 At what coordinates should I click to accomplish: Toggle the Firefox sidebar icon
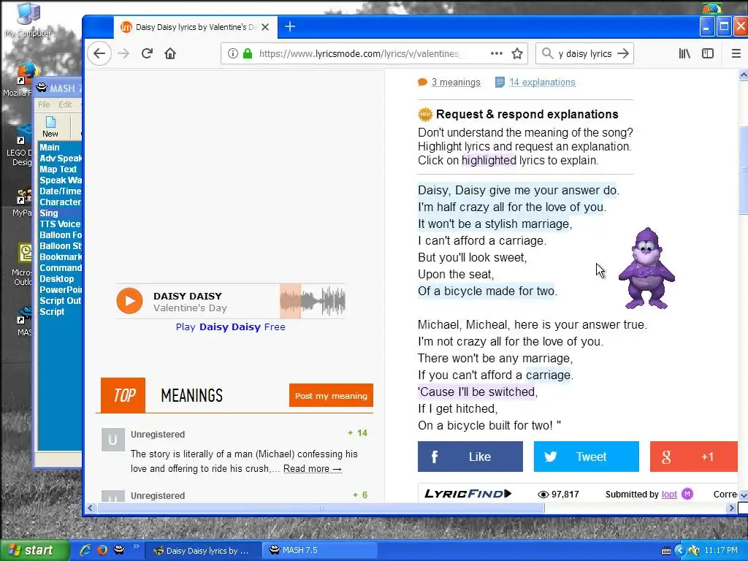point(708,53)
